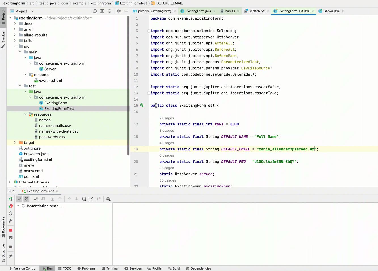
Task: Open test history clock icon
Action: point(84,199)
